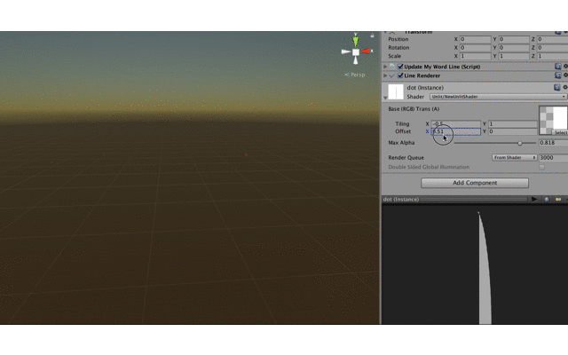Click the Max Alpha value field 0.818
568x355 pixels.
pos(553,143)
